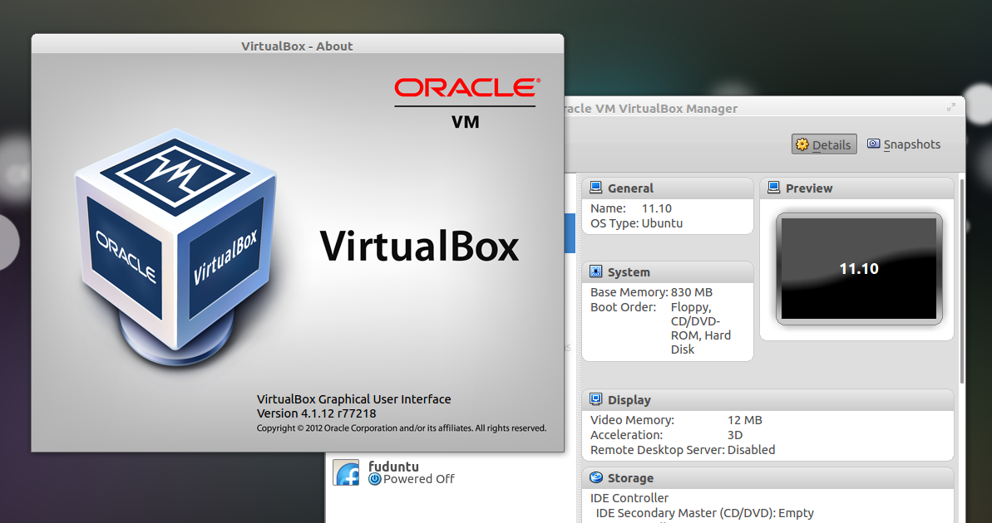Click the Oracle logo in About dialog
This screenshot has width=992, height=523.
[467, 87]
